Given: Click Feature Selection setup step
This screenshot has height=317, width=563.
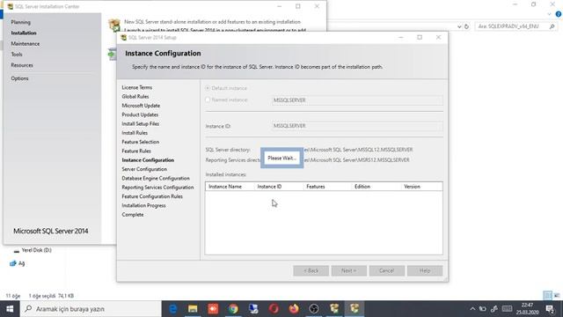Looking at the screenshot, I should pos(141,142).
